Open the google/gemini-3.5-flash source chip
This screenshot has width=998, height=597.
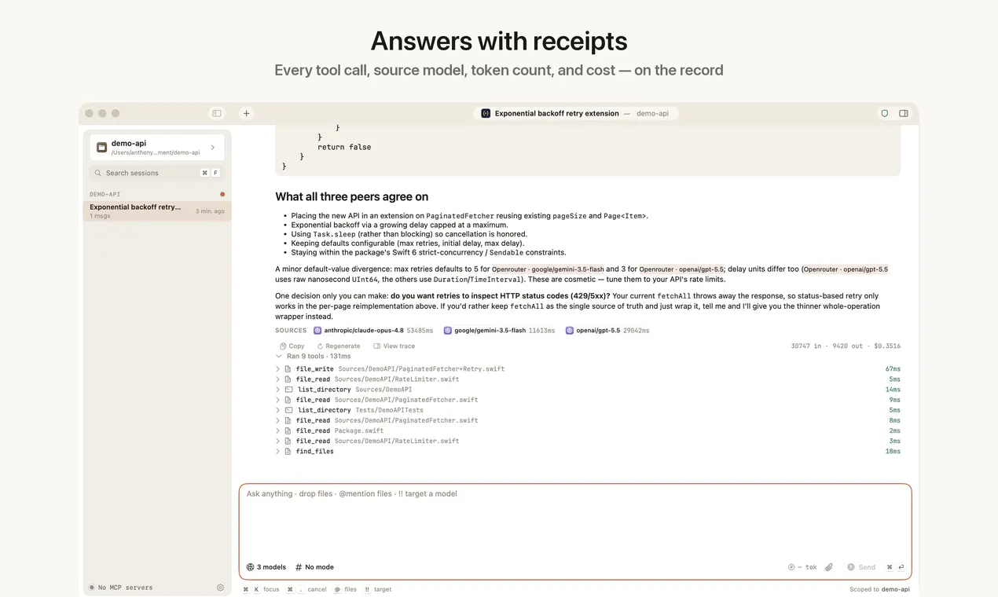pyautogui.click(x=500, y=331)
